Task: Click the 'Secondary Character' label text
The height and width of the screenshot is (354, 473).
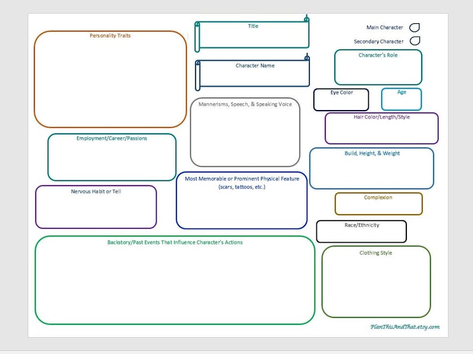Action: pos(379,41)
